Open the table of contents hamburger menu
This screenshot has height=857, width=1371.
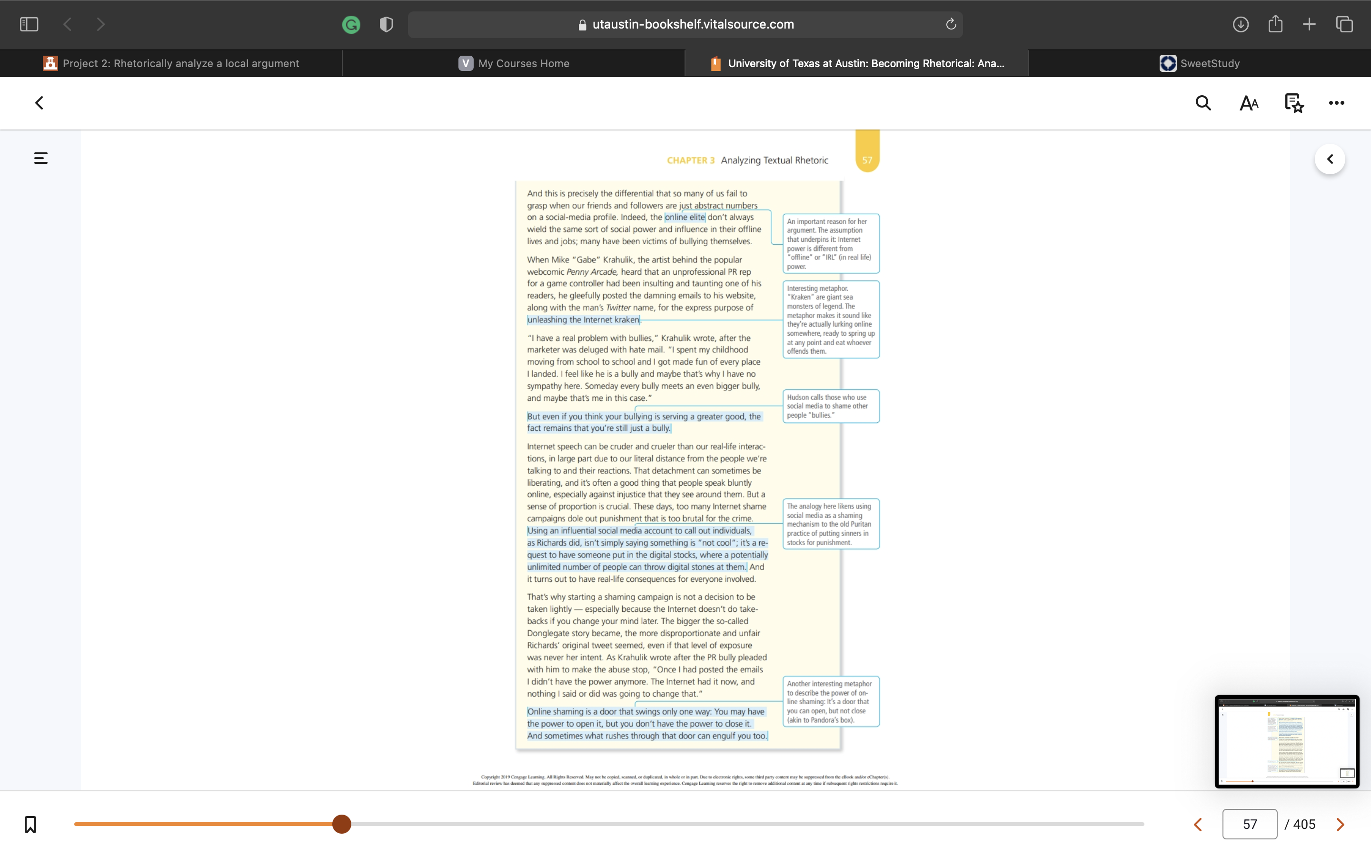tap(41, 158)
